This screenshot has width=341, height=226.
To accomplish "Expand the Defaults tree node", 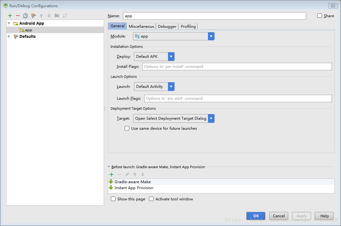I will (x=9, y=36).
